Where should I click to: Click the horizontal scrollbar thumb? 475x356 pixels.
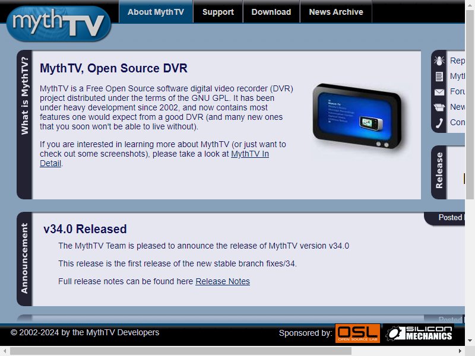coord(180,351)
